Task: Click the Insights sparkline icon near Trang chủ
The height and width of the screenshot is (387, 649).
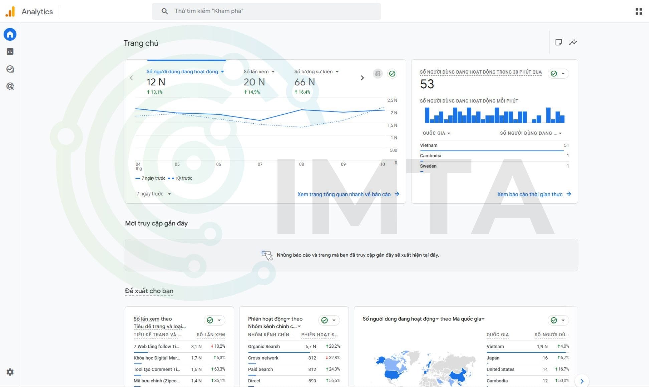Action: [573, 42]
